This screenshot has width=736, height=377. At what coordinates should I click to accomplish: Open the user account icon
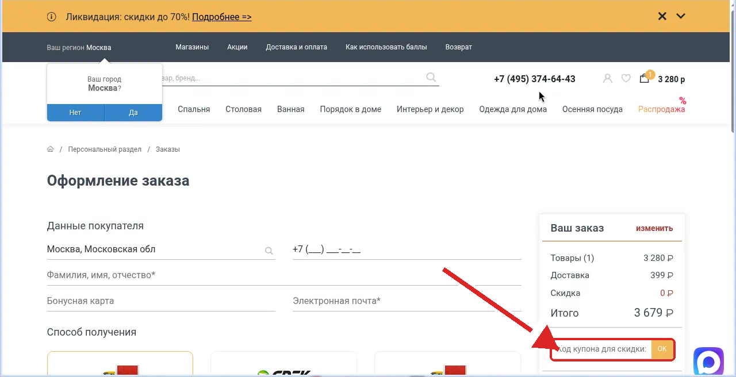click(608, 78)
